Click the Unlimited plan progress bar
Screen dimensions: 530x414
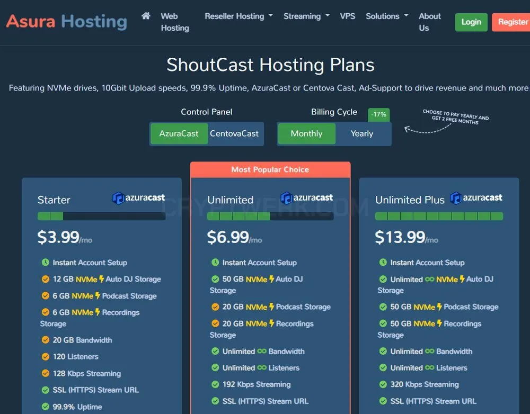270,216
